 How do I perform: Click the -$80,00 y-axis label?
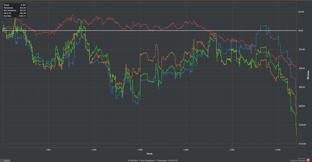[x=301, y=106]
